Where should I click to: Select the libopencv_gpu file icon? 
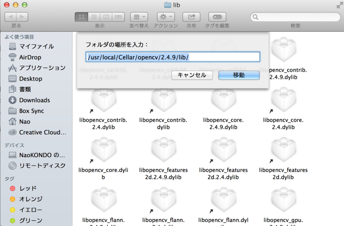283,200
